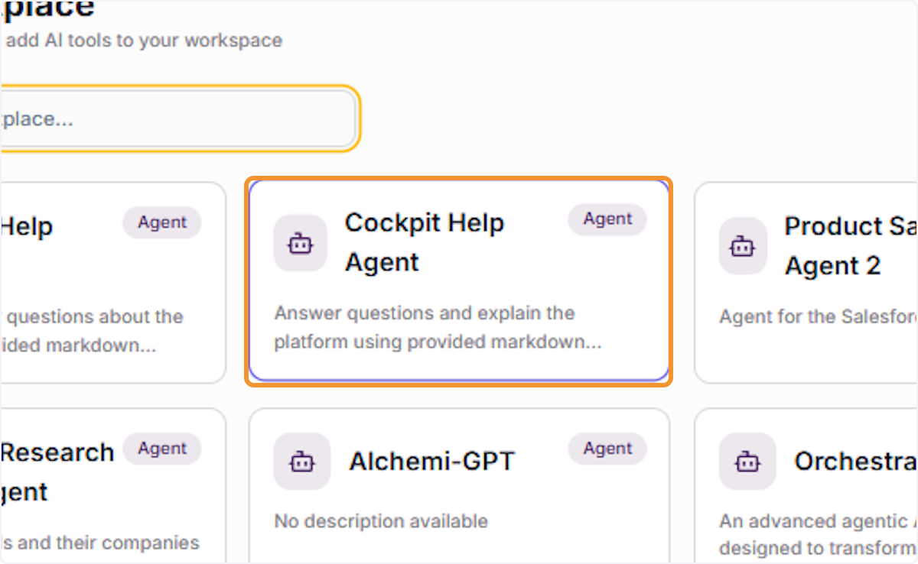Screen dimensions: 918x564
Task: Focus the marketplace search field
Action: pos(178,119)
